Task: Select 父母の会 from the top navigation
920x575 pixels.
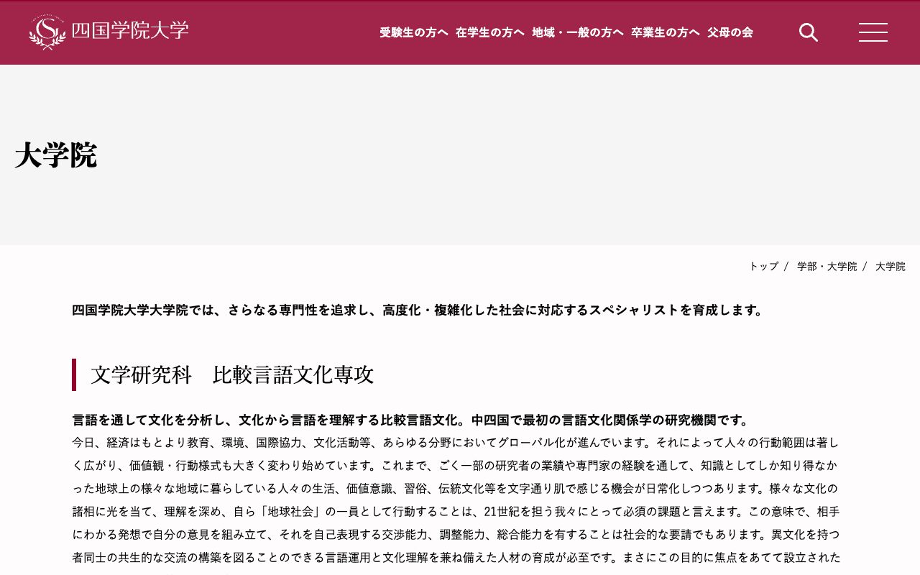Action: (730, 32)
